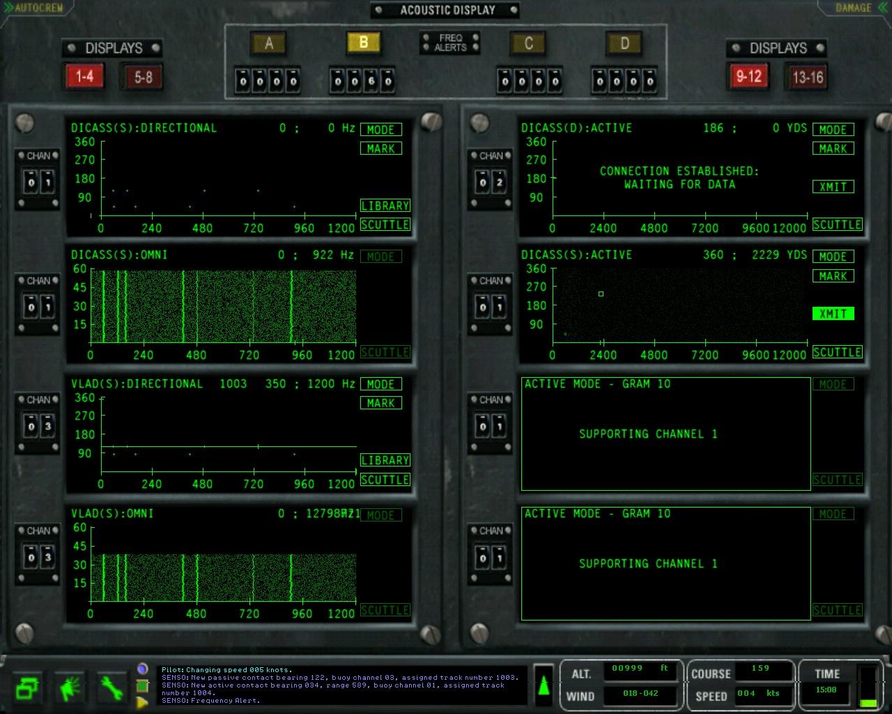
Task: Toggle the lit frequency alert B button
Action: (364, 43)
